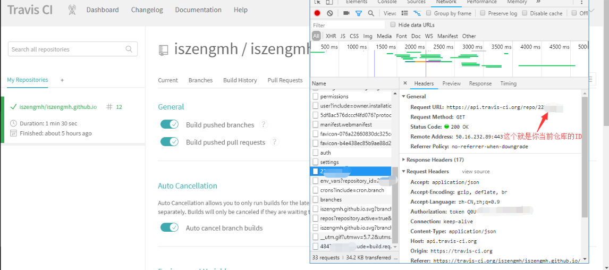Filter requests by CSS type
The width and height of the screenshot is (609, 270).
pyautogui.click(x=354, y=36)
